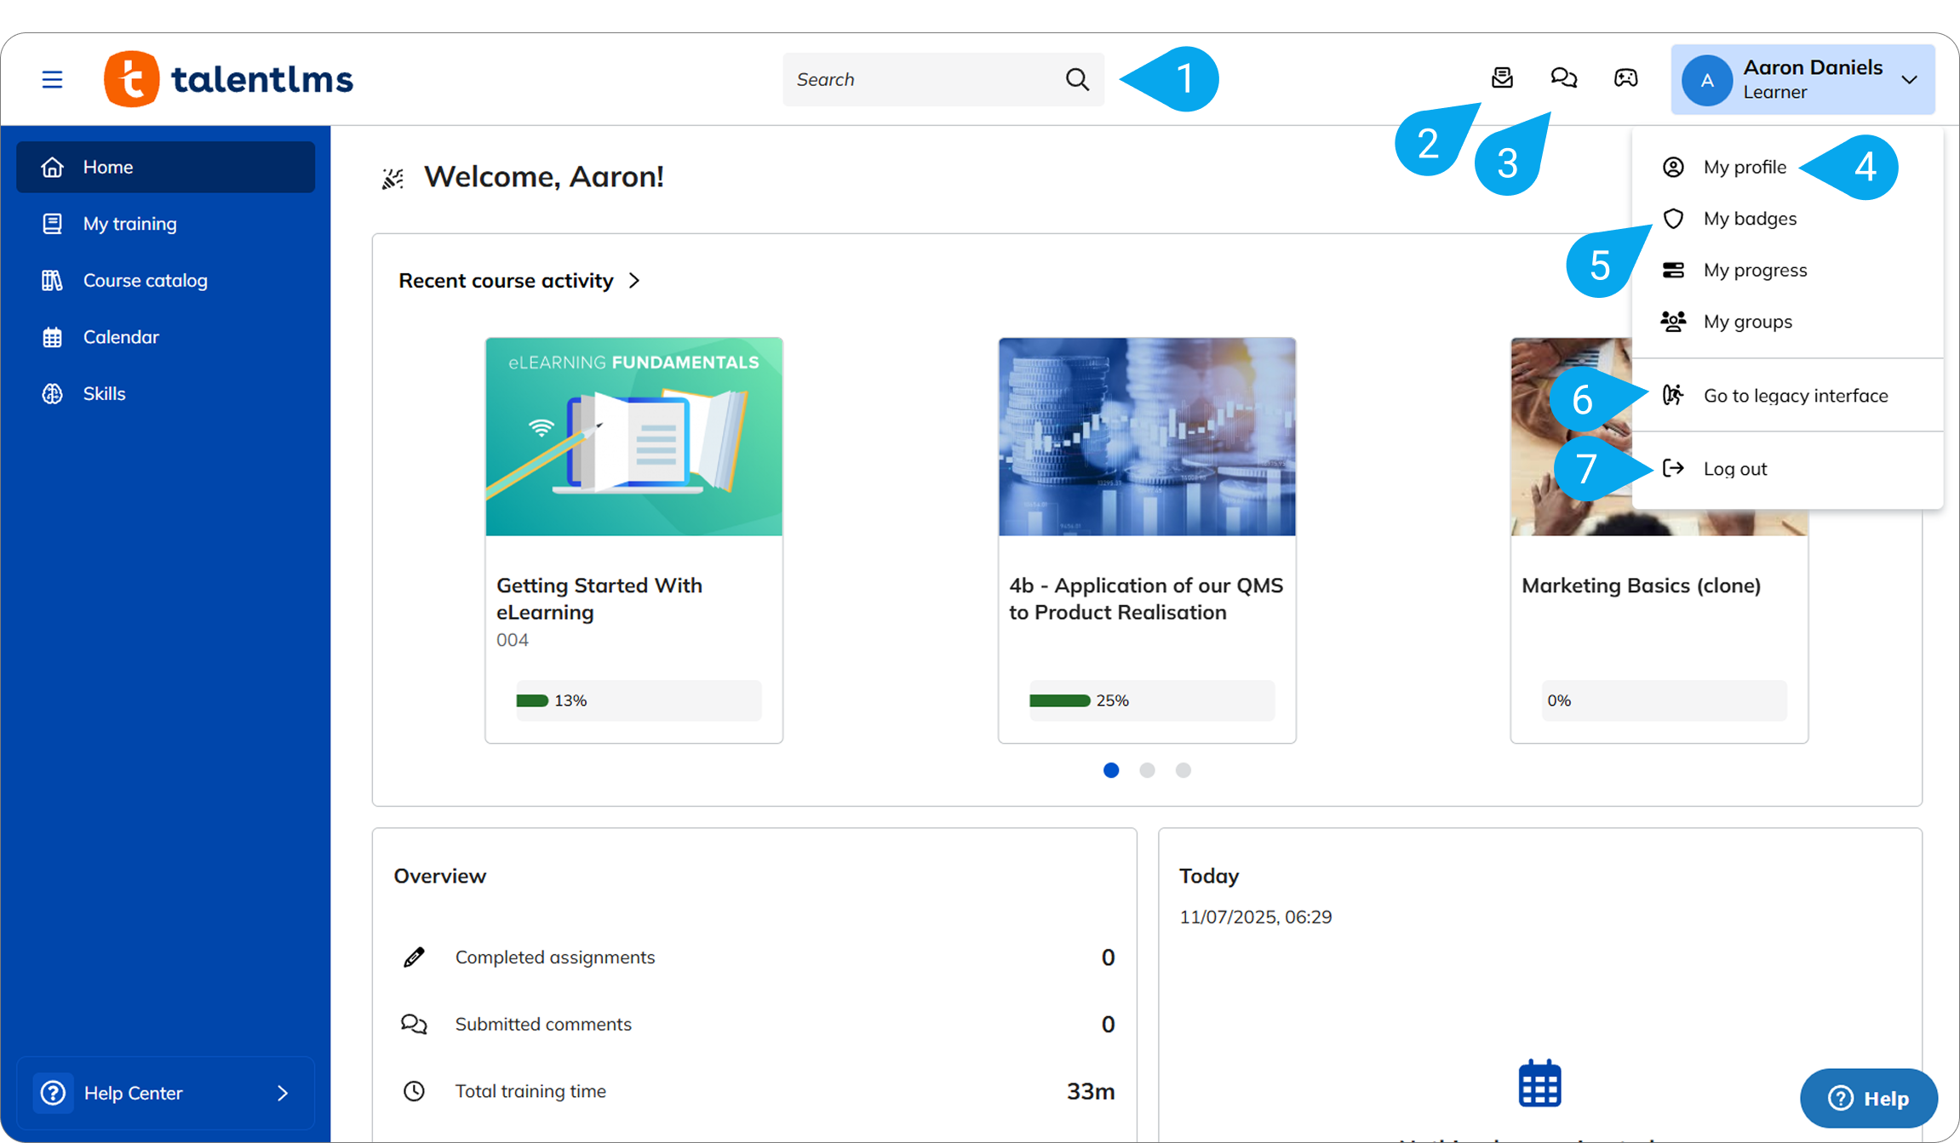This screenshot has height=1143, width=1960.
Task: Select the second carousel page dot
Action: tap(1147, 770)
